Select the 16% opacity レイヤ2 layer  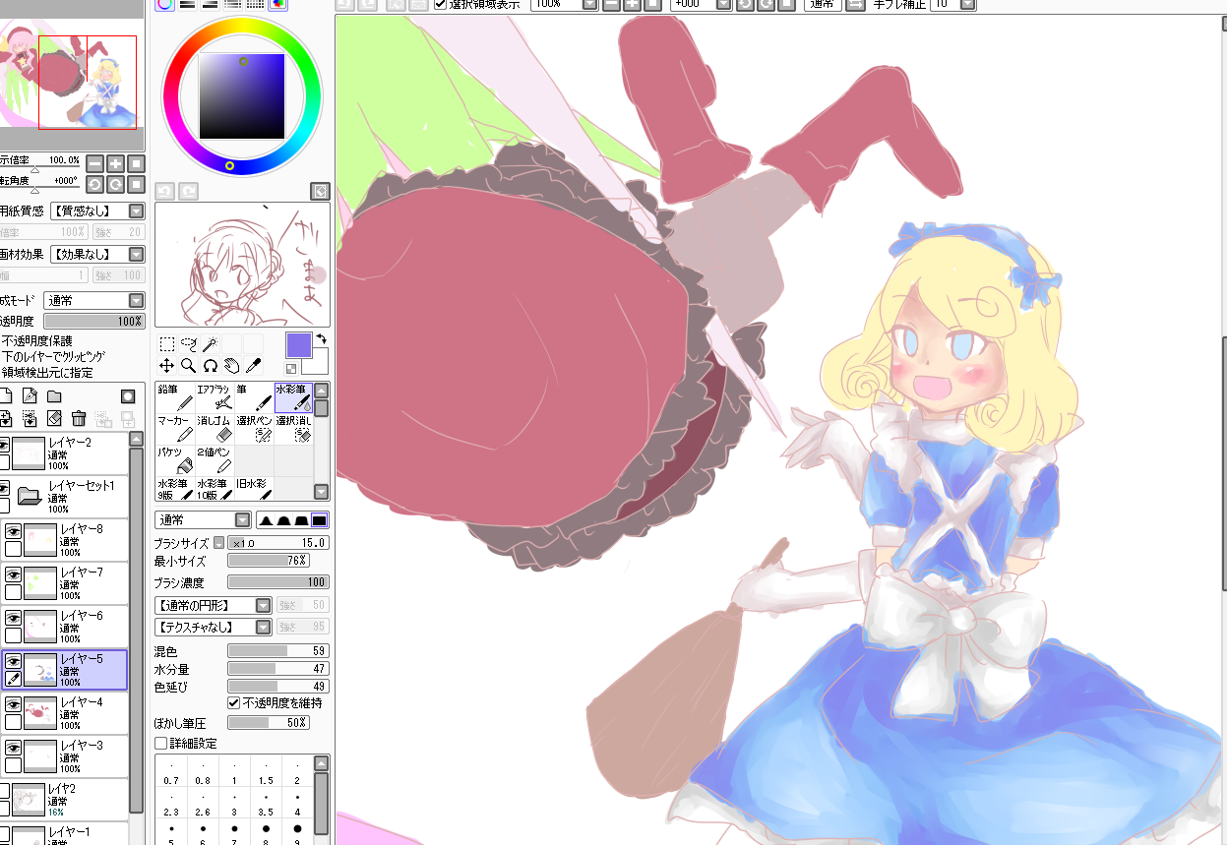pos(65,800)
